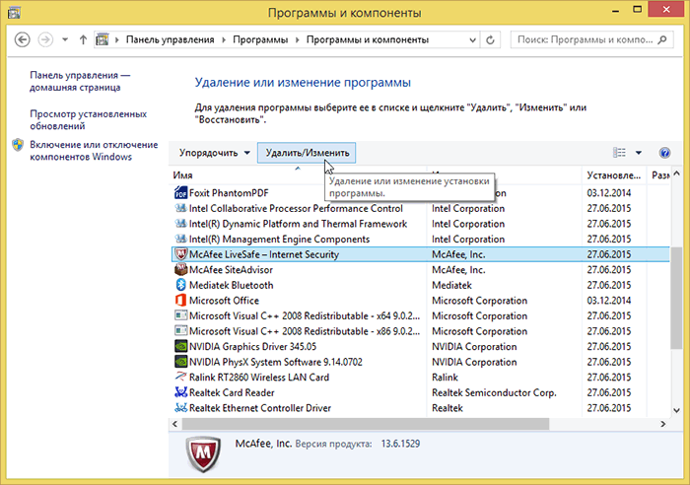Viewport: 690px width, 485px height.
Task: Click Realtek Card Reader icon
Action: [180, 392]
